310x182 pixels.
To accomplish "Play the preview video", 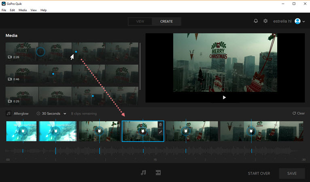I will (x=225, y=97).
